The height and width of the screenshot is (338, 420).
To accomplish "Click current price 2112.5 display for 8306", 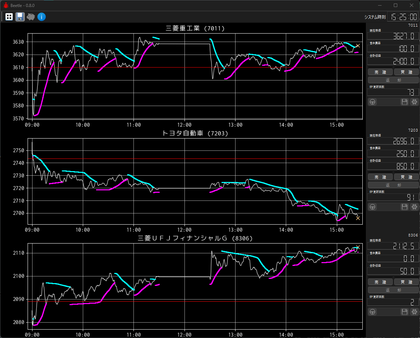I will tap(393, 246).
